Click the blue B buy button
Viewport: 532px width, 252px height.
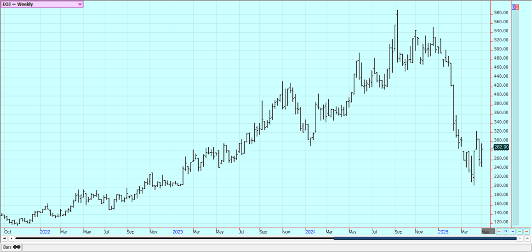tap(513, 7)
